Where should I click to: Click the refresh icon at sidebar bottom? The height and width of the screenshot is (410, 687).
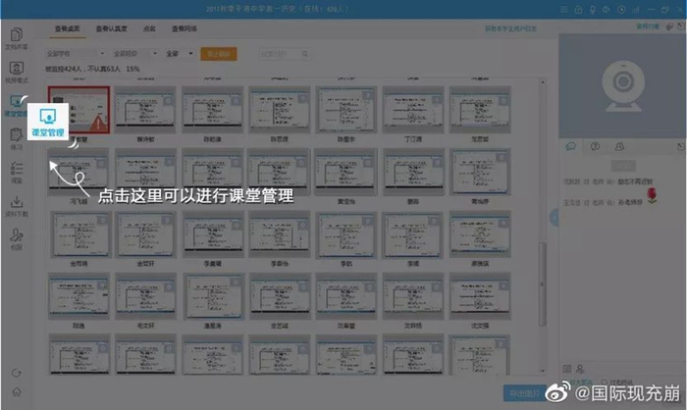[x=17, y=373]
